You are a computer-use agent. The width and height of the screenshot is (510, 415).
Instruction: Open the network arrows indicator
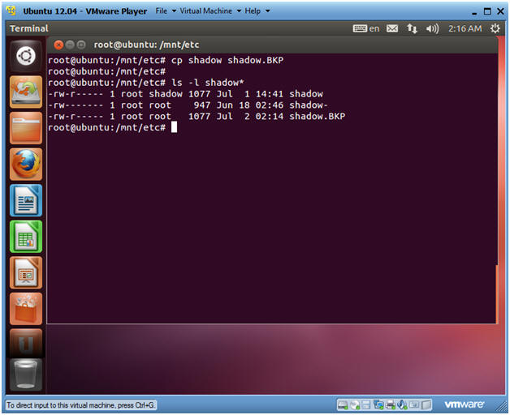pyautogui.click(x=412, y=28)
